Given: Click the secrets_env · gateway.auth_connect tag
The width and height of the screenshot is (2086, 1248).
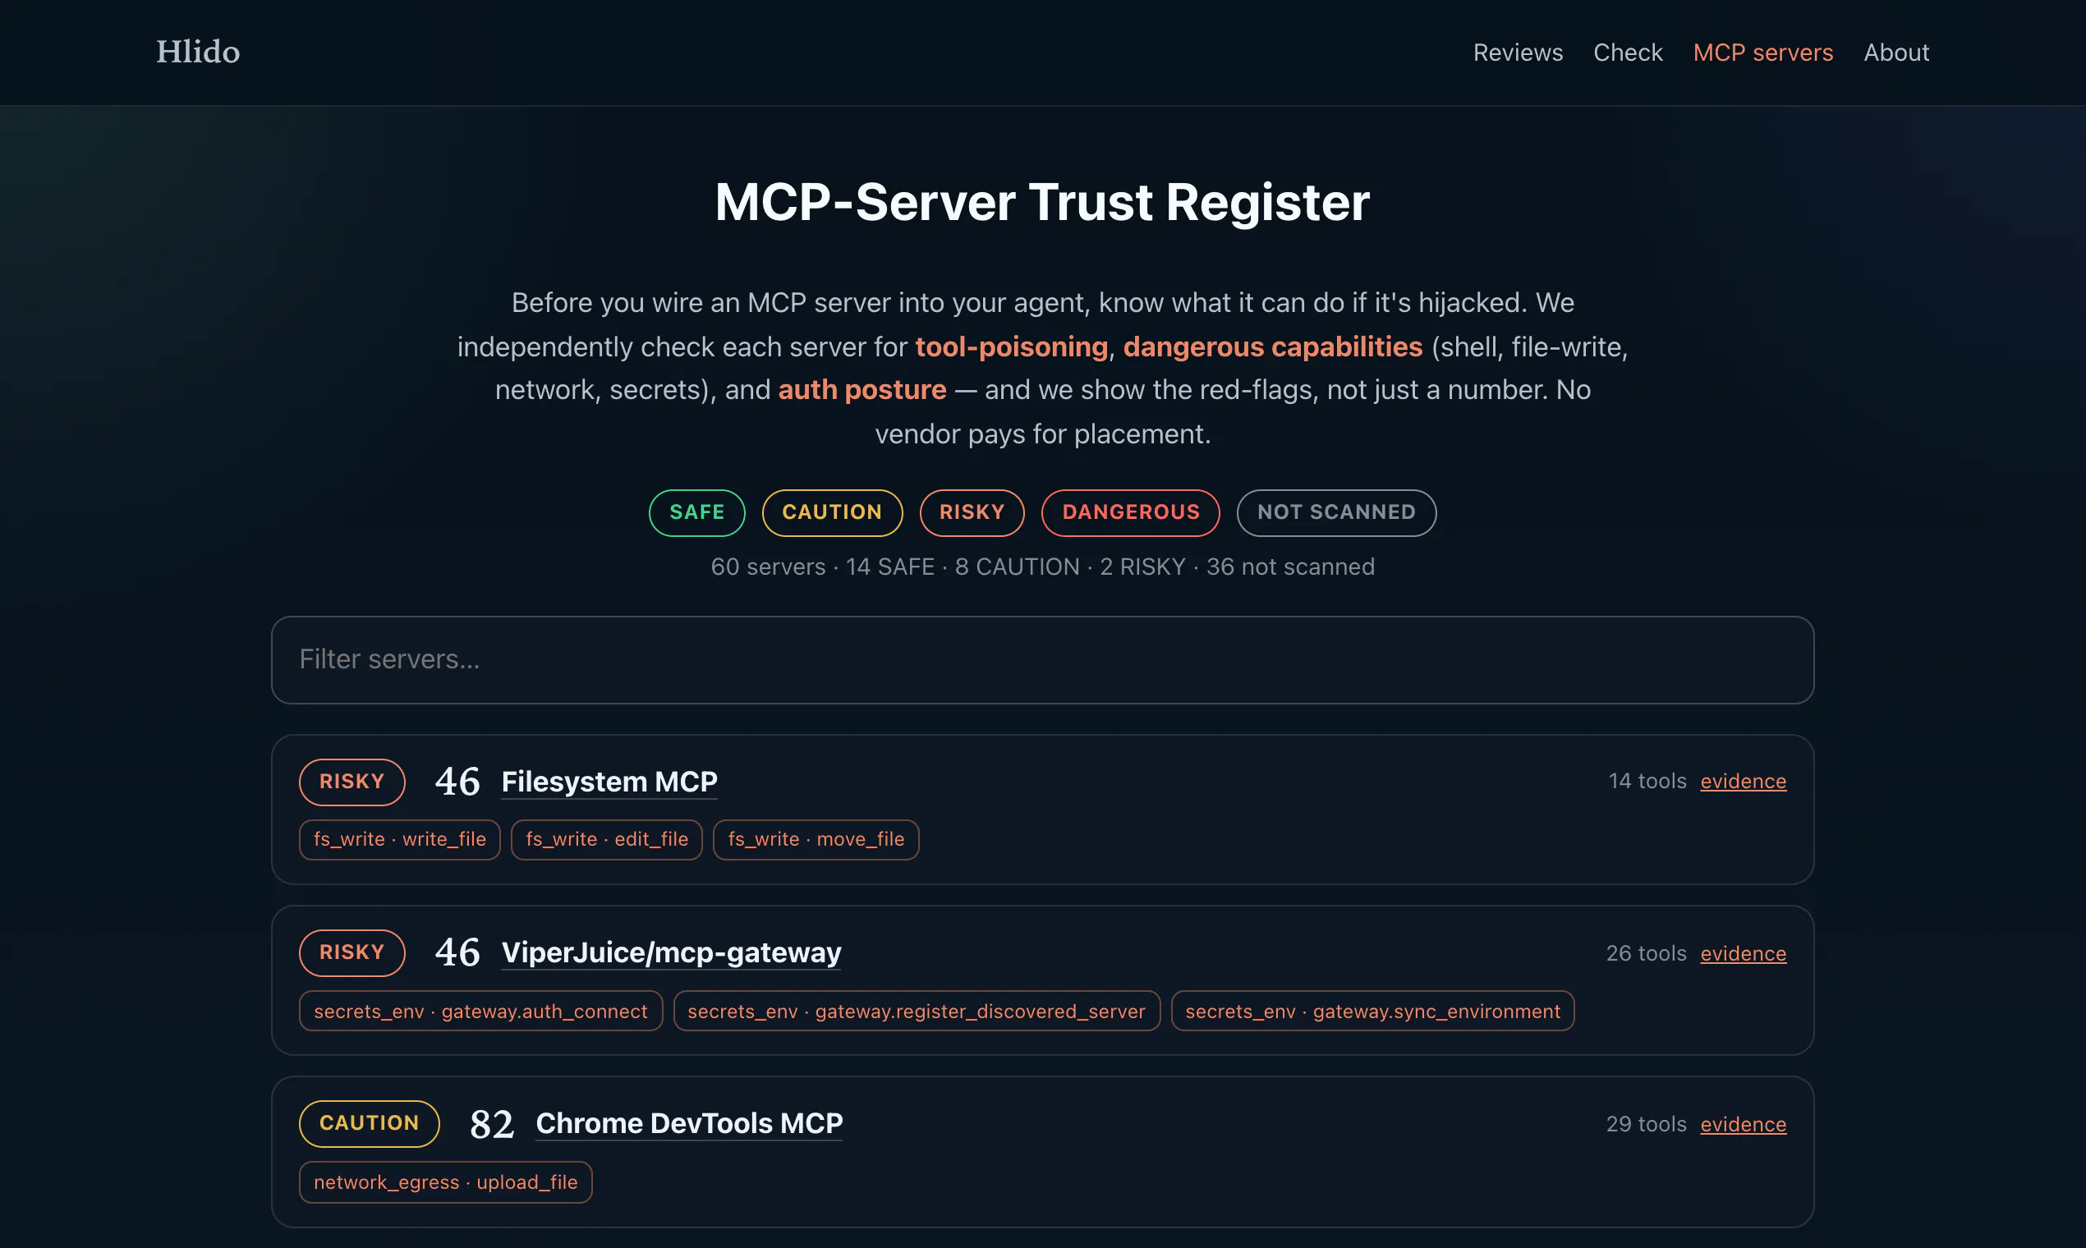Looking at the screenshot, I should pos(480,1011).
